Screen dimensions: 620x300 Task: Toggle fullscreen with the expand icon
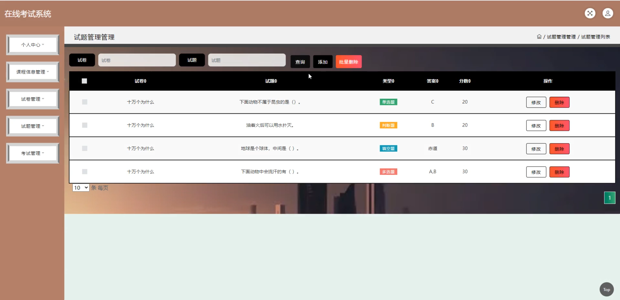590,13
